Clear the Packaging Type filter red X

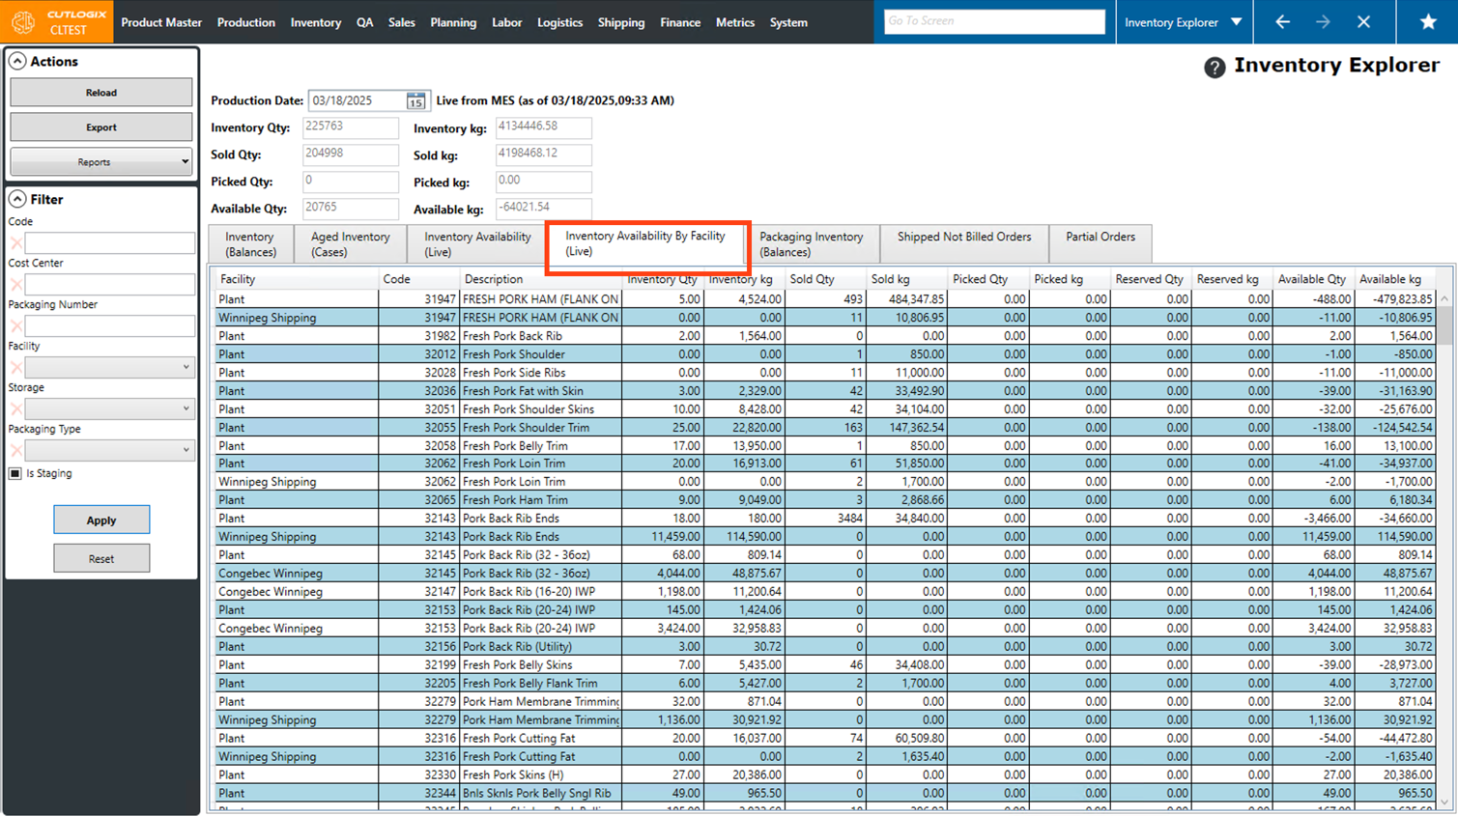(x=15, y=451)
